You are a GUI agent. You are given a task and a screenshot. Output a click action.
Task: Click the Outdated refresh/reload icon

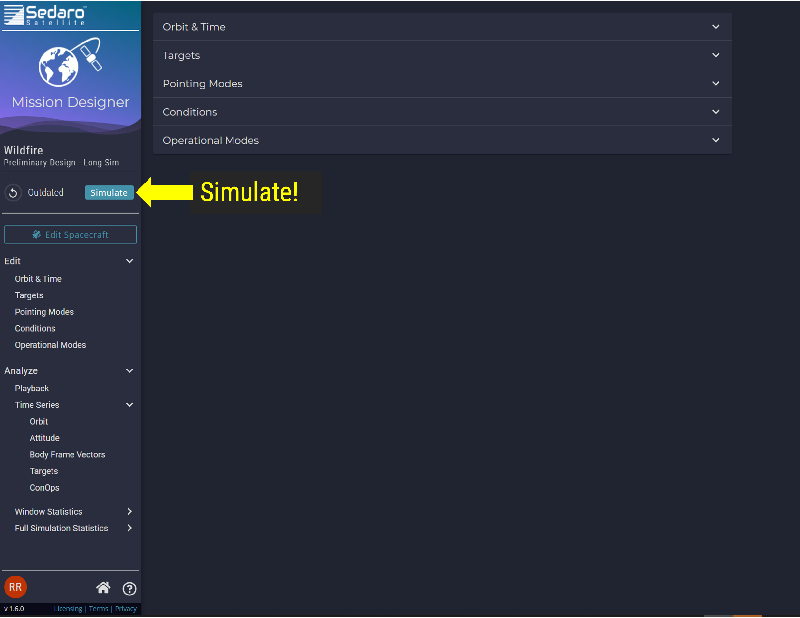14,192
